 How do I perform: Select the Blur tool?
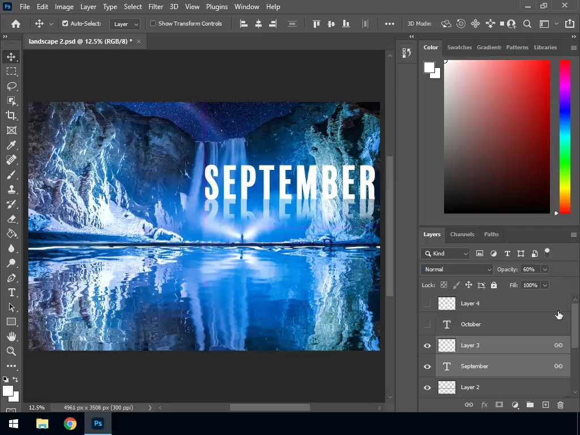[11, 248]
